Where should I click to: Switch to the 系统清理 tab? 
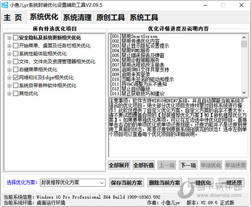pyautogui.click(x=77, y=18)
